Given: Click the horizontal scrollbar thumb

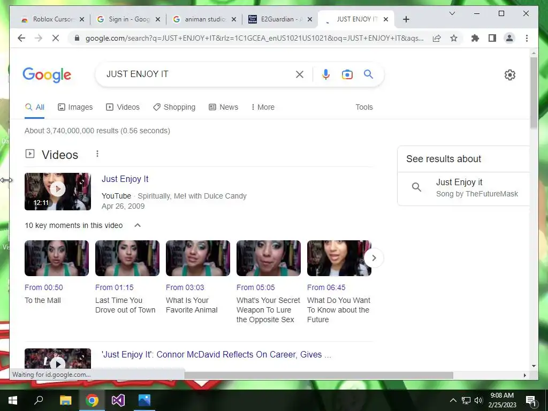Looking at the screenshot, I should 319,375.
